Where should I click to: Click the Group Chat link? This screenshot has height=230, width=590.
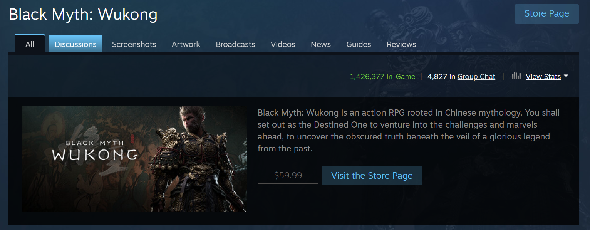click(x=476, y=77)
